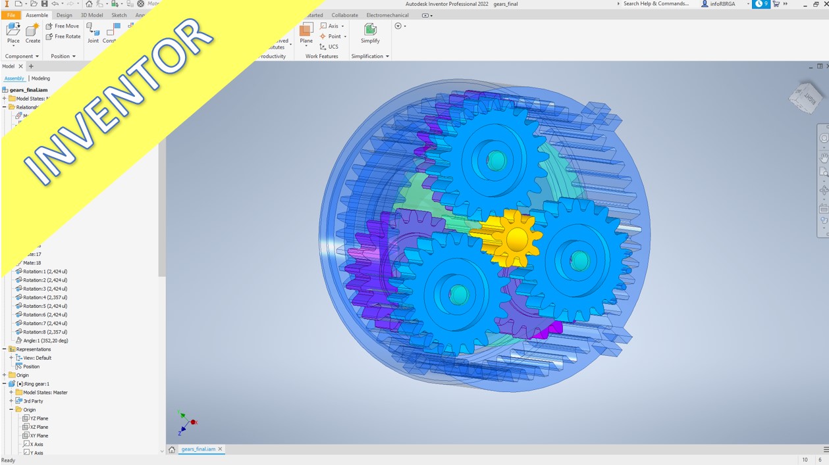Image resolution: width=829 pixels, height=465 pixels.
Task: Collapse the Ring gear:1 node
Action: pyautogui.click(x=5, y=383)
